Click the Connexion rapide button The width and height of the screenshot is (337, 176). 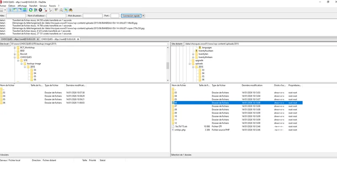(x=131, y=16)
